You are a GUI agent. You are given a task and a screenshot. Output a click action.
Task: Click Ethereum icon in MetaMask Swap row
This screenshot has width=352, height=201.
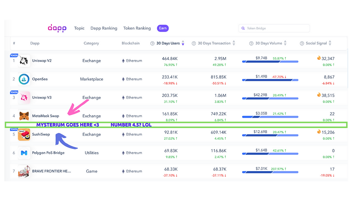123,116
